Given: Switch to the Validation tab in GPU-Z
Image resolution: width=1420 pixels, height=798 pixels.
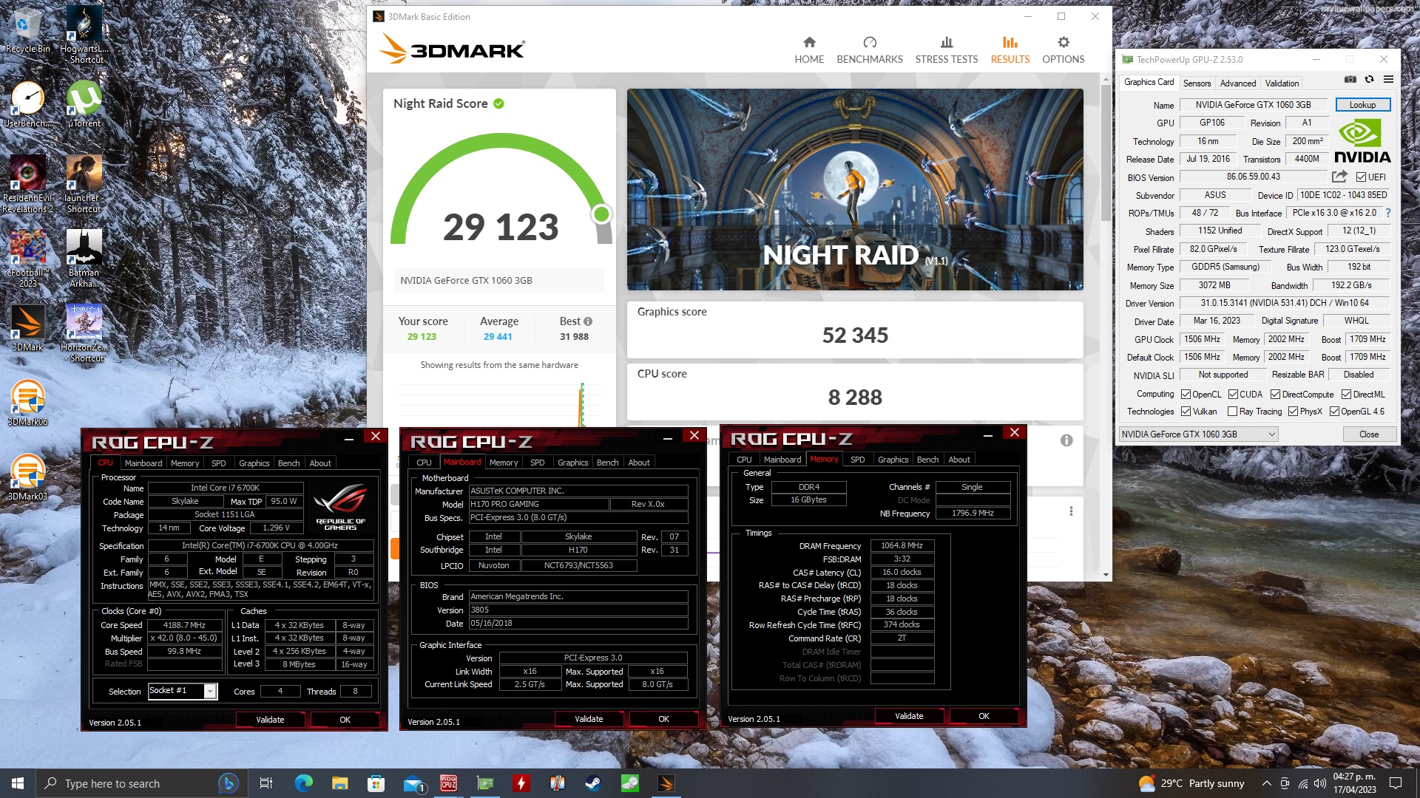Looking at the screenshot, I should (x=1282, y=83).
